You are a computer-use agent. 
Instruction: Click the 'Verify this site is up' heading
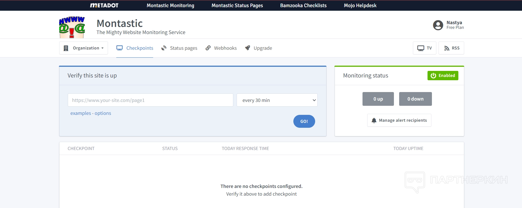coord(92,76)
